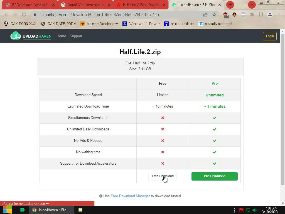Close the UploadHaven tab
The height and width of the screenshot is (214, 285).
click(220, 5)
